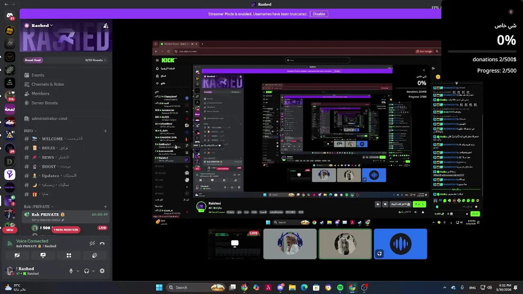Open headphone output options arrow
The image size is (523, 294).
point(93,271)
